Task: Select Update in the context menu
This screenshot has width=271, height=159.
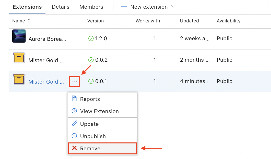Action: 89,124
